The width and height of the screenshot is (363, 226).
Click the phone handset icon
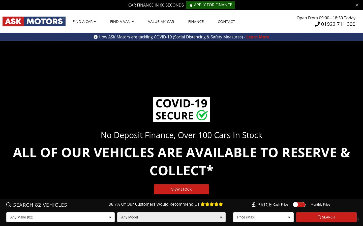pos(317,24)
